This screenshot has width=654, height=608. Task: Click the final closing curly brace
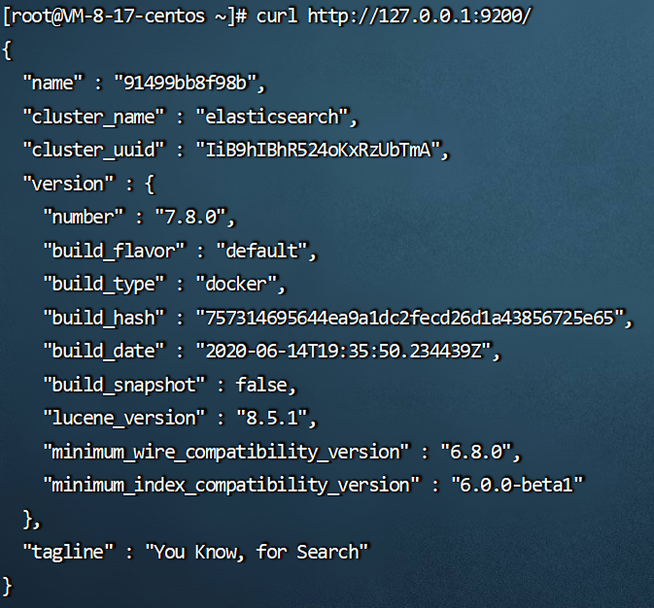[9, 585]
